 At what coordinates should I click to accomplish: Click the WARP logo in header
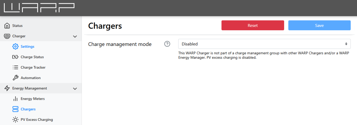(39, 8)
